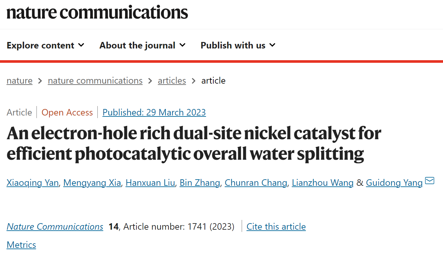Open the Metrics link
Image resolution: width=443 pixels, height=257 pixels.
[x=21, y=245]
